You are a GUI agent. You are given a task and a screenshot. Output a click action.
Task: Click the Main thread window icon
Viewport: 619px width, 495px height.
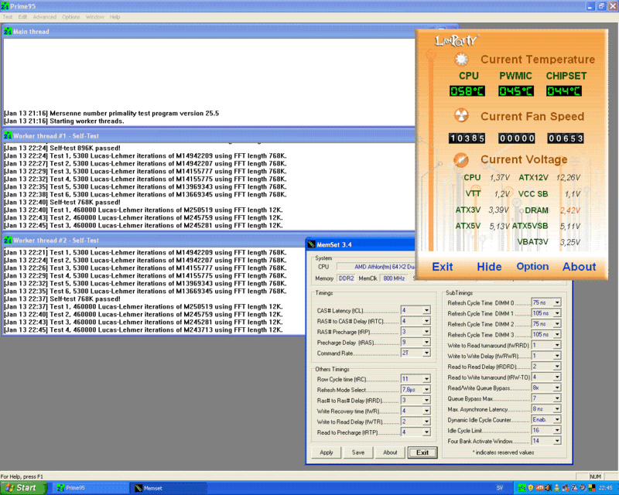8,31
